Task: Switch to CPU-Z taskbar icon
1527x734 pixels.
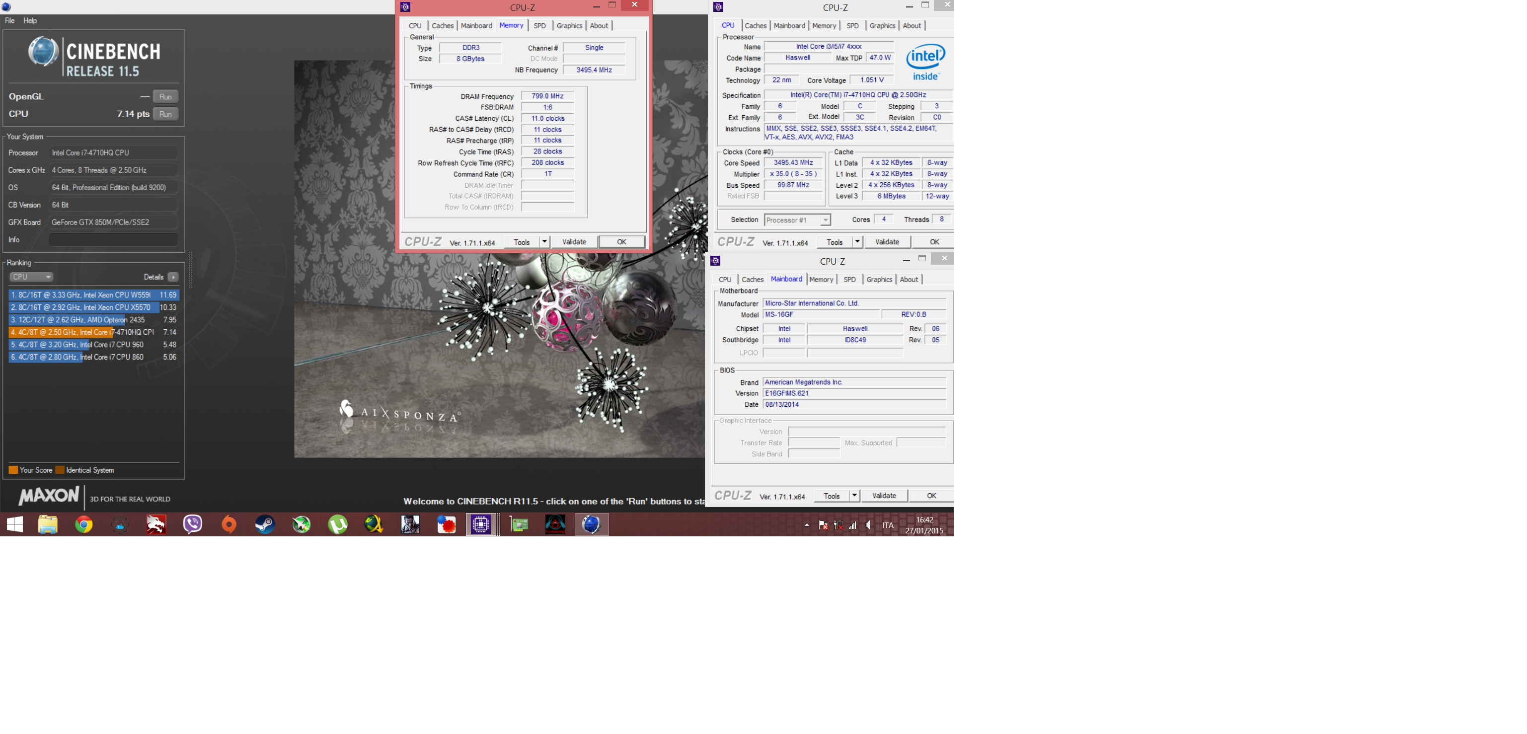Action: pos(481,524)
